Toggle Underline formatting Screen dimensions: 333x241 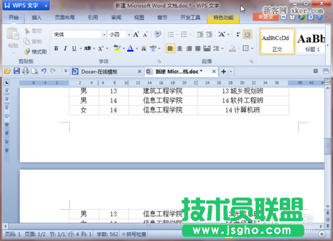click(74, 48)
